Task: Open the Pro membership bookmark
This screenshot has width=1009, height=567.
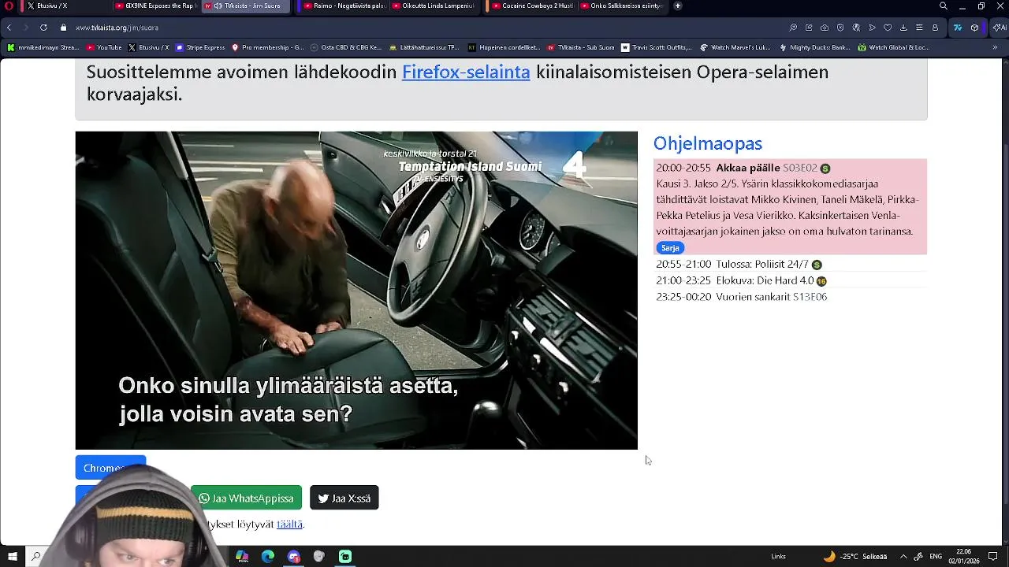Action: [267, 47]
